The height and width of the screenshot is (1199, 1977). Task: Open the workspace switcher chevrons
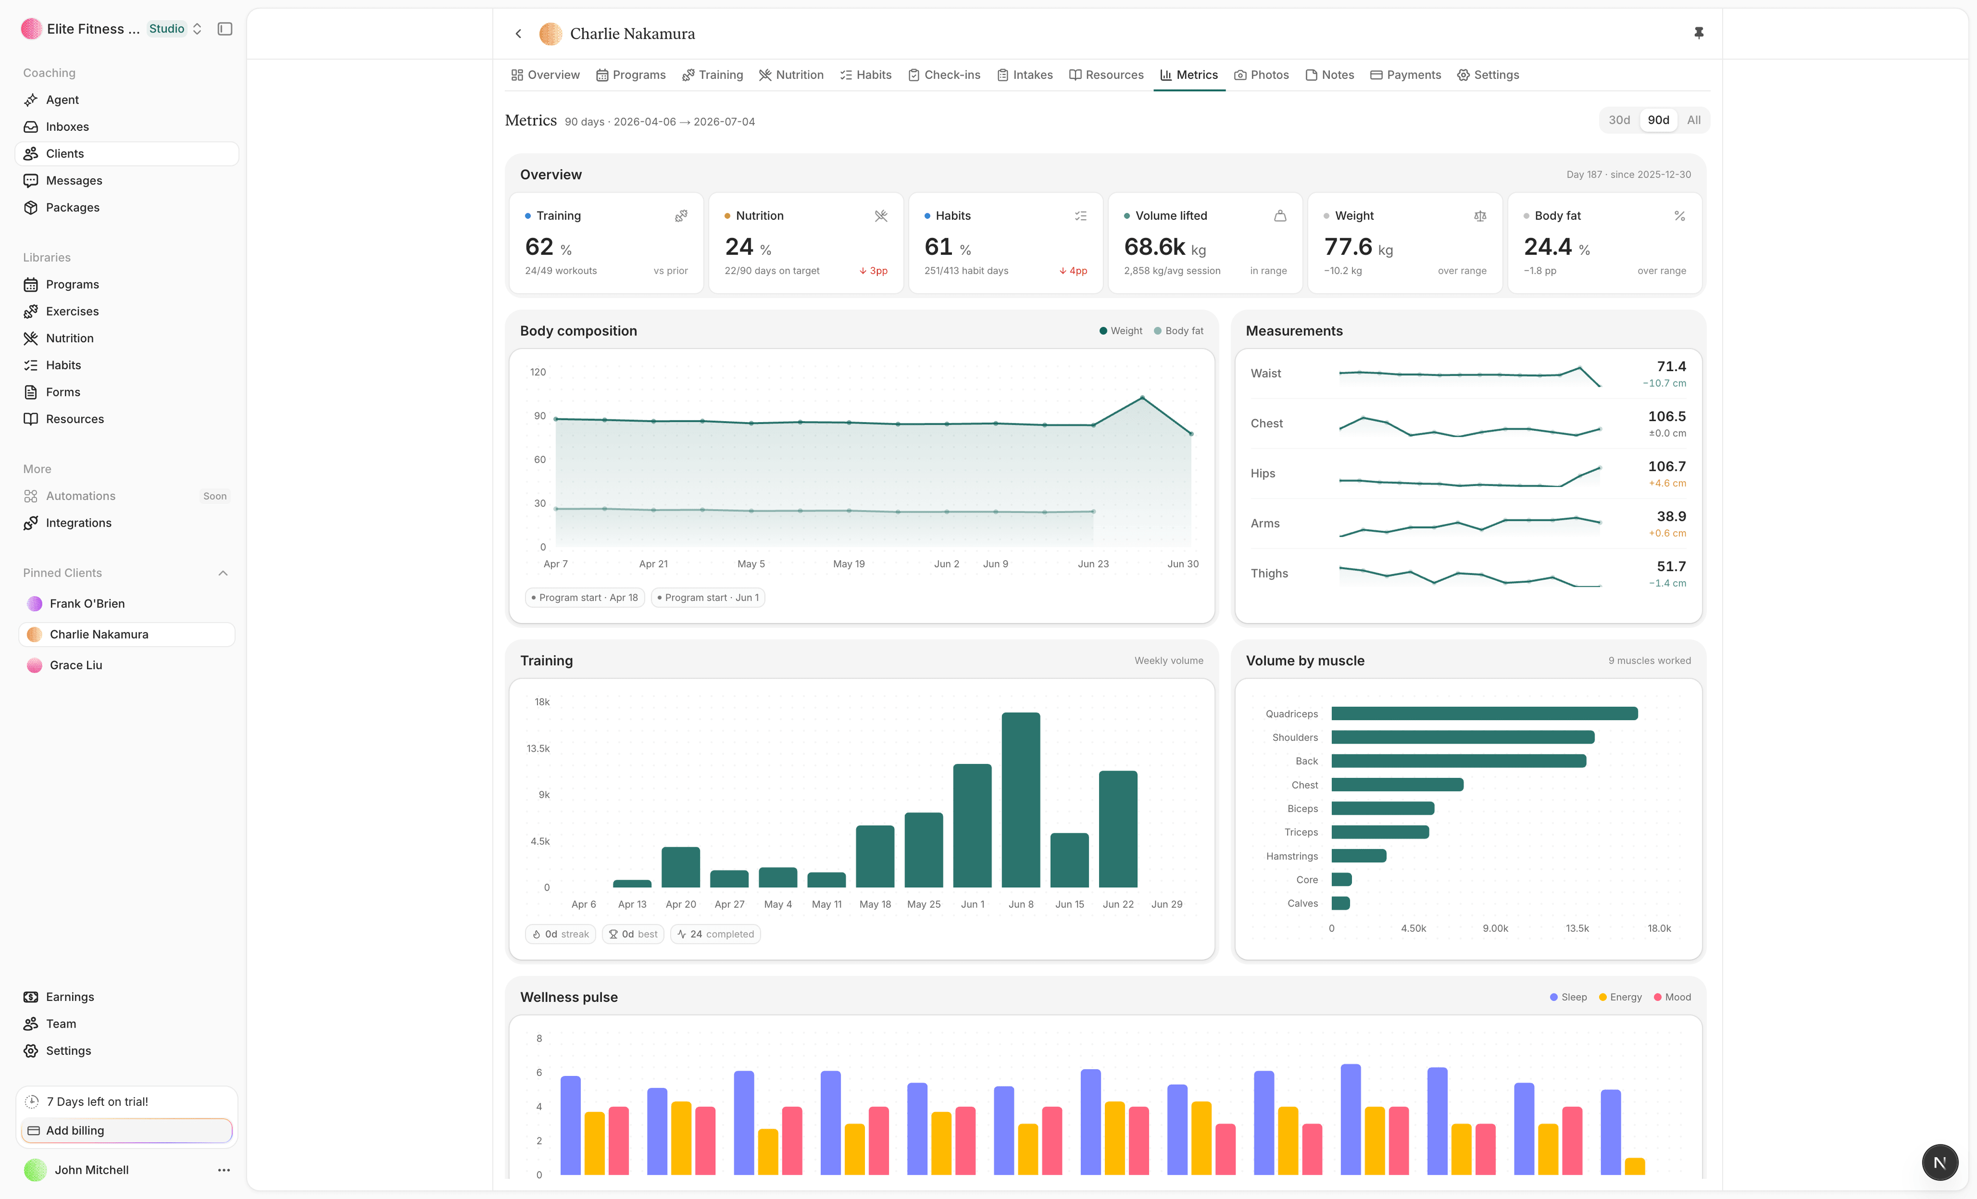[x=197, y=29]
